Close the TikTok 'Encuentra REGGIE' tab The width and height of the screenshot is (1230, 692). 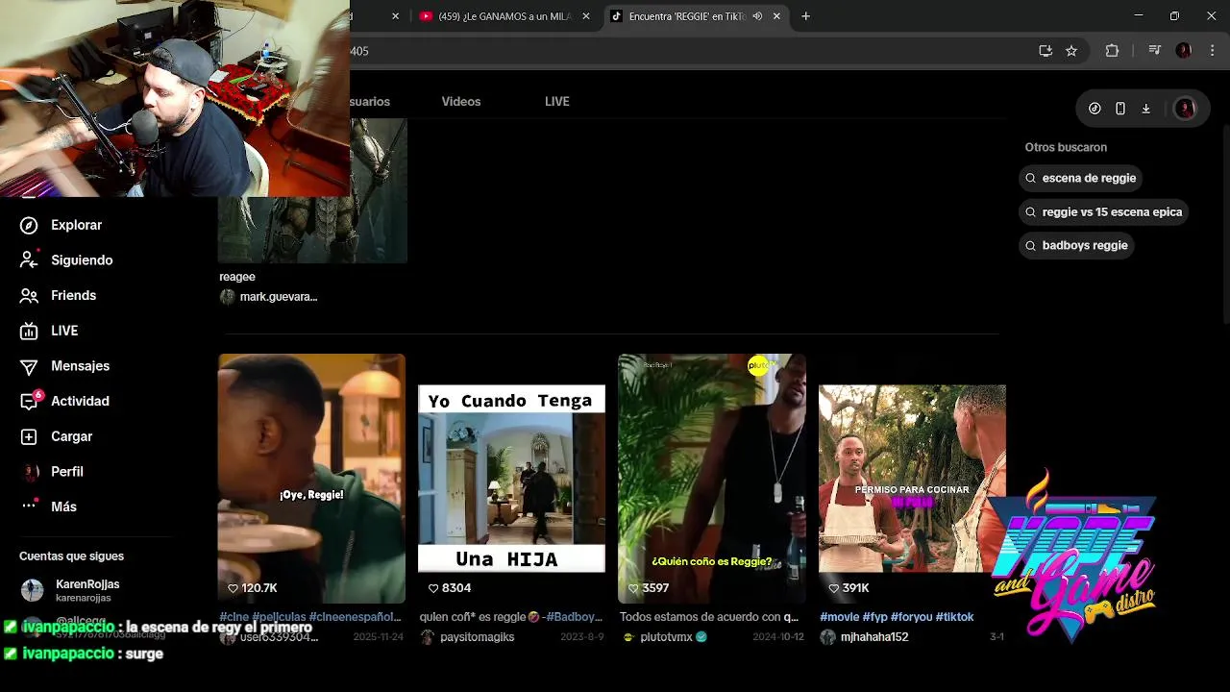pyautogui.click(x=777, y=16)
